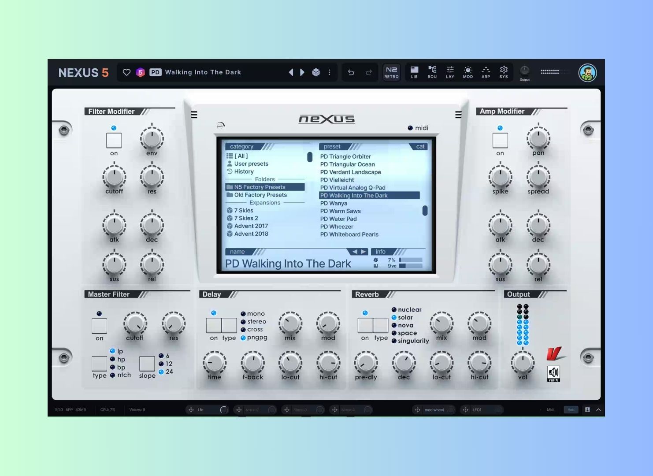Select the hp filter type

118,359
